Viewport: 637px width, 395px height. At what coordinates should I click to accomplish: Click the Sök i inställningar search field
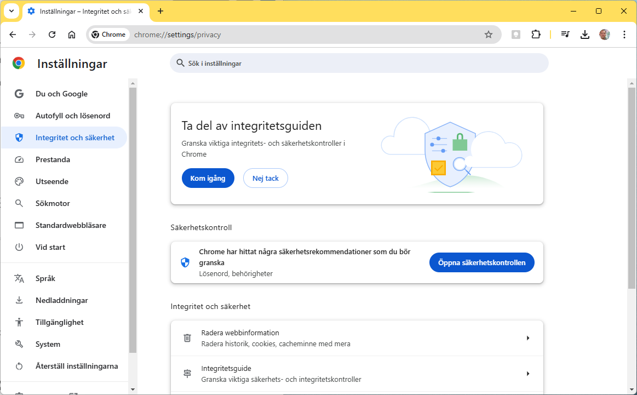click(x=358, y=63)
